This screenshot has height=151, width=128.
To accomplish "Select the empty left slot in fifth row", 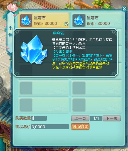I will pyautogui.click(x=26, y=88).
